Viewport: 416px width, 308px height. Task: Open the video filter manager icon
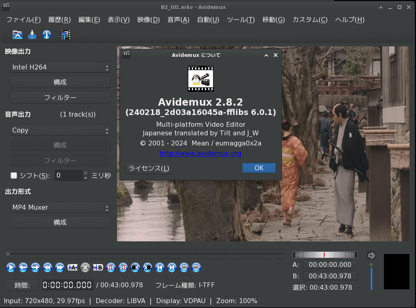65,35
